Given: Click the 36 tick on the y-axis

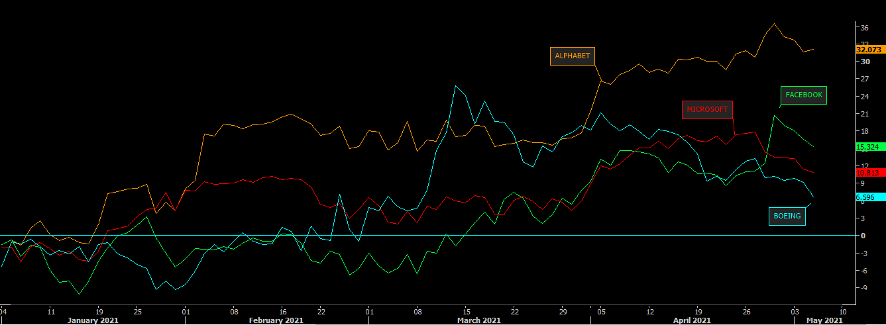Looking at the screenshot, I should pyautogui.click(x=864, y=27).
